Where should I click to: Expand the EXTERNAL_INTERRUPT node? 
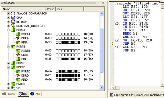(8, 26)
